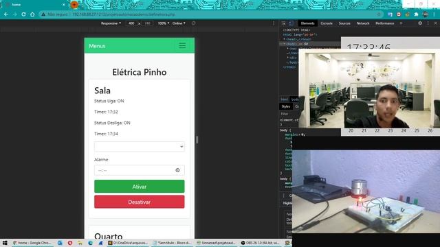Switch to the Network tab
This screenshot has height=247, width=440.
point(363,23)
